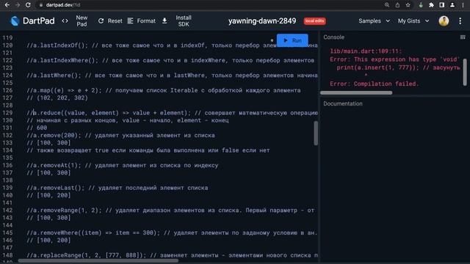Click the green extension icon in toolbar
This screenshot has width=470, height=264.
421,5
